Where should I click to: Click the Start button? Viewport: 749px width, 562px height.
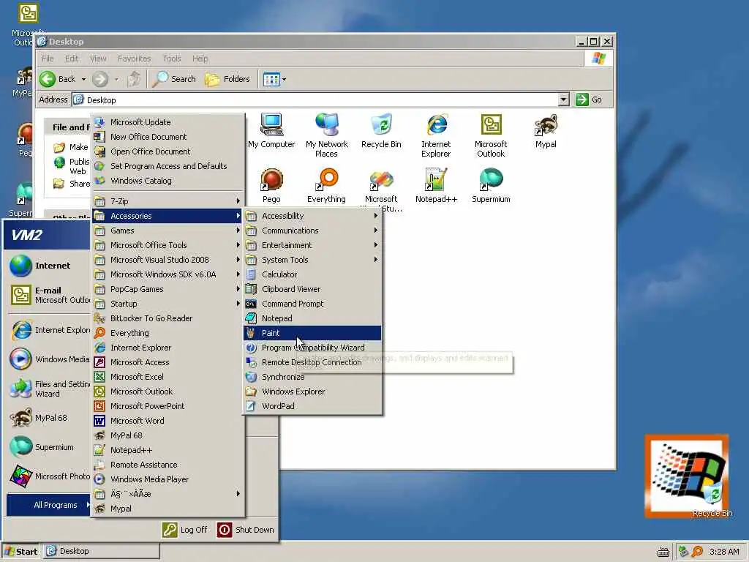21,552
